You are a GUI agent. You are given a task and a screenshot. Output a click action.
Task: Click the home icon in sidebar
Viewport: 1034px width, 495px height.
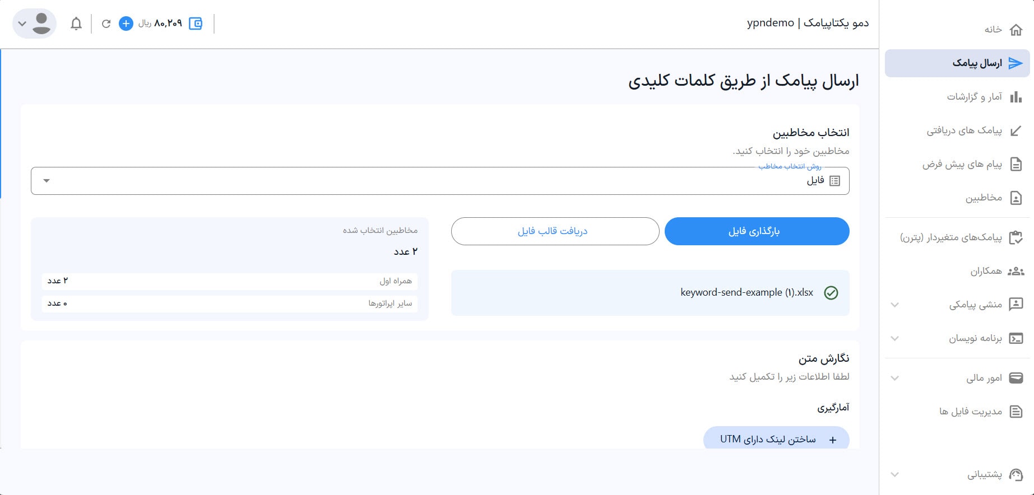[1016, 30]
